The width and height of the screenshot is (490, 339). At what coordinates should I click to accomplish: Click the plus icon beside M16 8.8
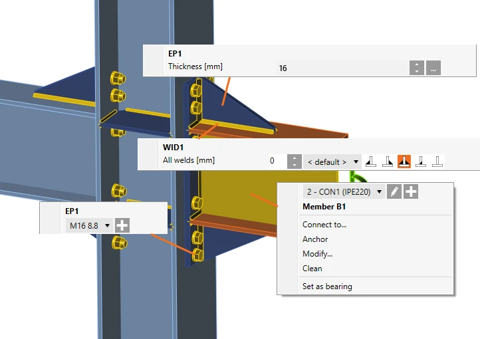[122, 225]
